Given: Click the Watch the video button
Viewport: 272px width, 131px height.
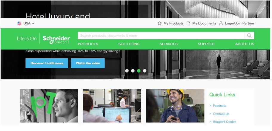Looking at the screenshot, I should (88, 63).
